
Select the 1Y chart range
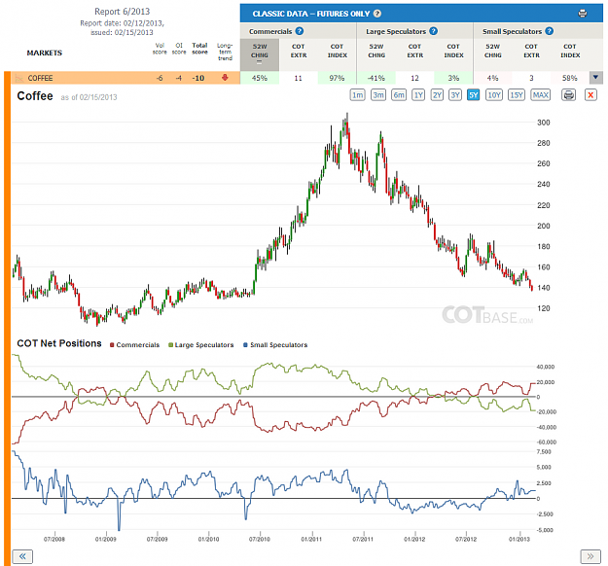click(418, 95)
